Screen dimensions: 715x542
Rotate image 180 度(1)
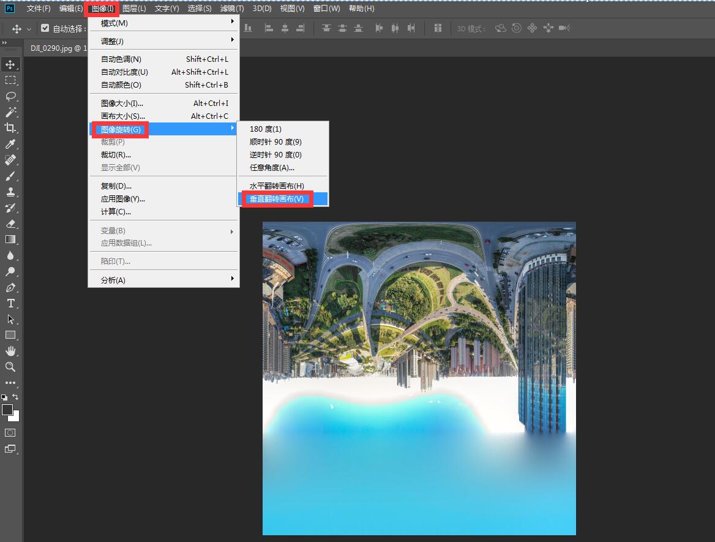click(x=283, y=129)
